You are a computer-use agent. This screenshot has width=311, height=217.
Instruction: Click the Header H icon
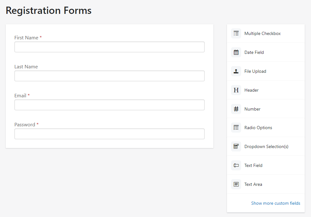pyautogui.click(x=236, y=90)
